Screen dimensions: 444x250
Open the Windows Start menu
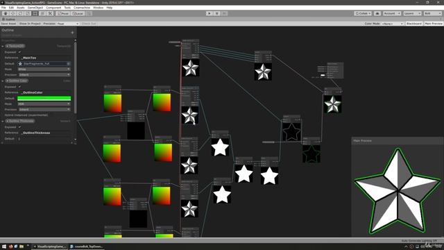[x=4, y=247]
